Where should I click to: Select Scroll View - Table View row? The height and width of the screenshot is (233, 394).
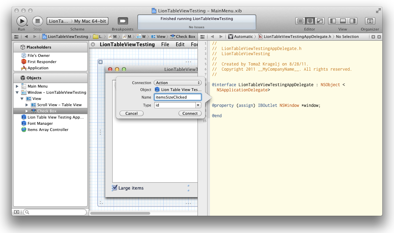click(x=59, y=105)
